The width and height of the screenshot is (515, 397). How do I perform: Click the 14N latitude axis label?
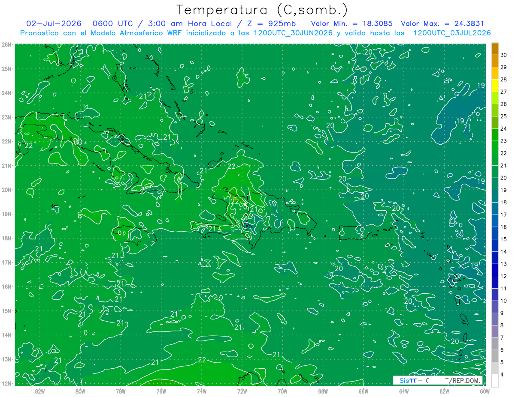click(6, 335)
